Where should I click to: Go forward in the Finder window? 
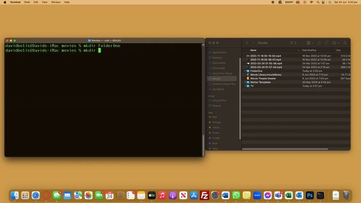[x=253, y=43]
